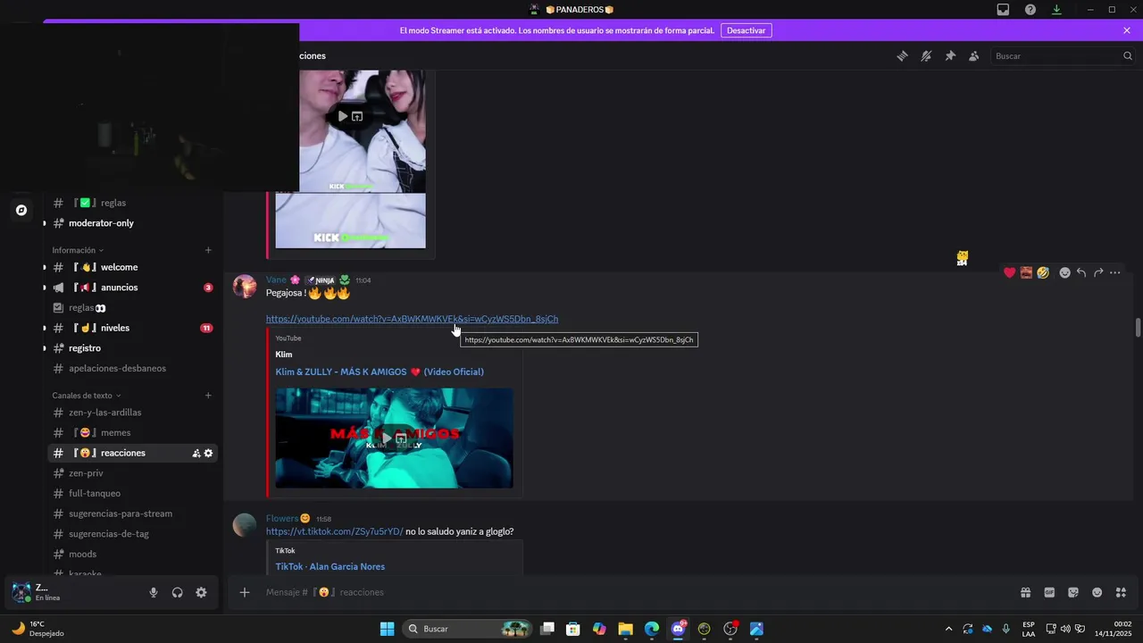This screenshot has height=643, width=1143.
Task: React with the red heart emoji
Action: [x=1010, y=272]
